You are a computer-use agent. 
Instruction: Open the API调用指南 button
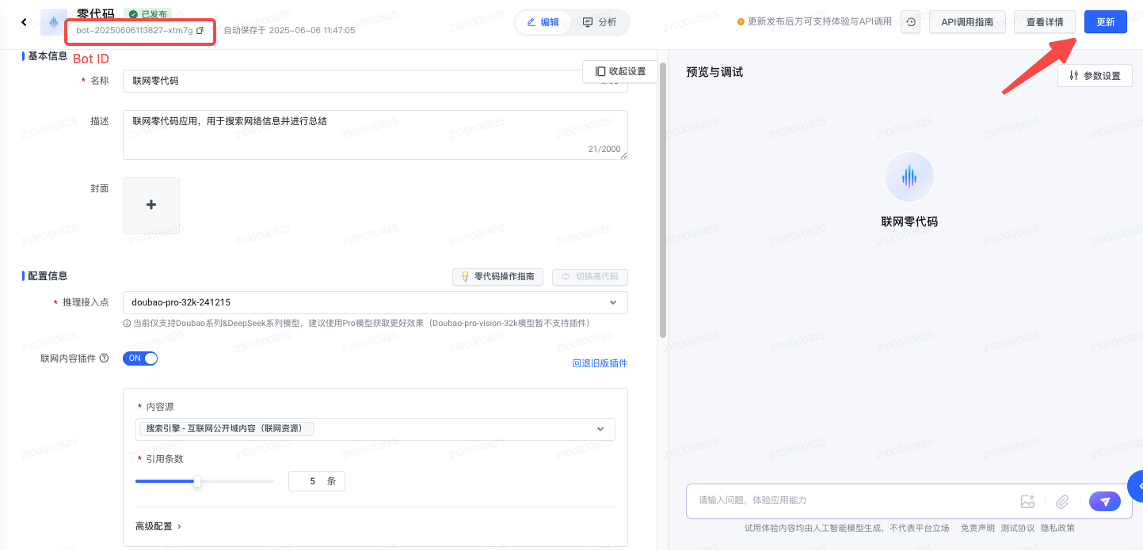click(967, 22)
